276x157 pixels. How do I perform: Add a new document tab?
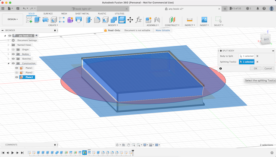click(x=225, y=9)
